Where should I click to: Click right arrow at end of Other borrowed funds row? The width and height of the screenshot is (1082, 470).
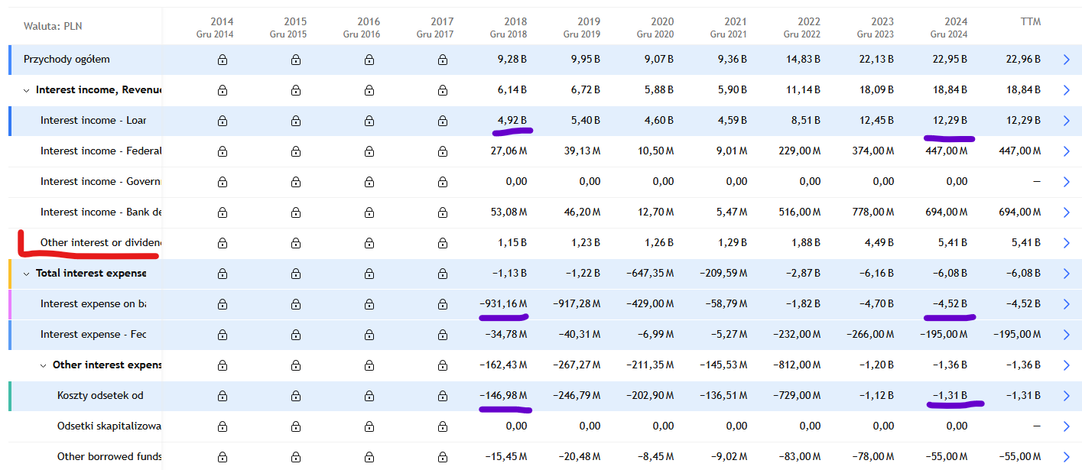pyautogui.click(x=1067, y=457)
